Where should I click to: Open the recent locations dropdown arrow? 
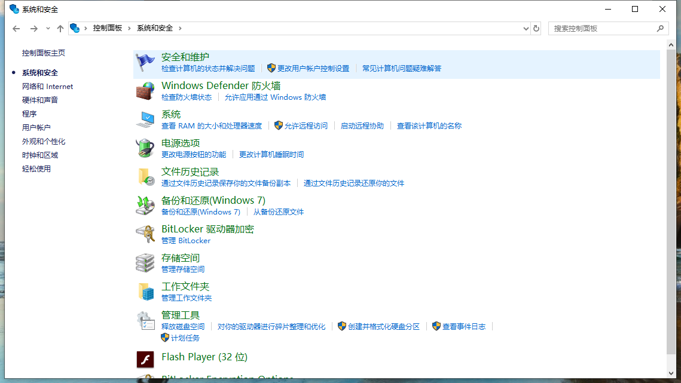(48, 28)
